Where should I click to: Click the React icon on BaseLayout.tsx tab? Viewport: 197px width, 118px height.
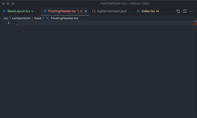4,11
